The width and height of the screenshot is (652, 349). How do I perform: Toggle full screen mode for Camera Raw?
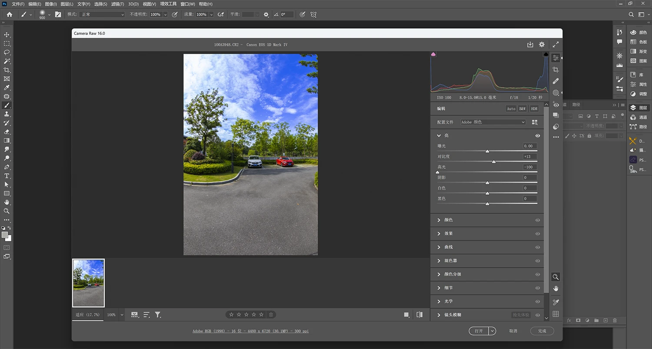click(556, 44)
